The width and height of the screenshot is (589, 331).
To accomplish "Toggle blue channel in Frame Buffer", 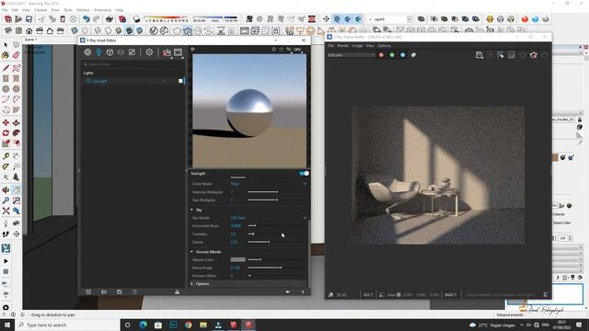I will pos(403,55).
